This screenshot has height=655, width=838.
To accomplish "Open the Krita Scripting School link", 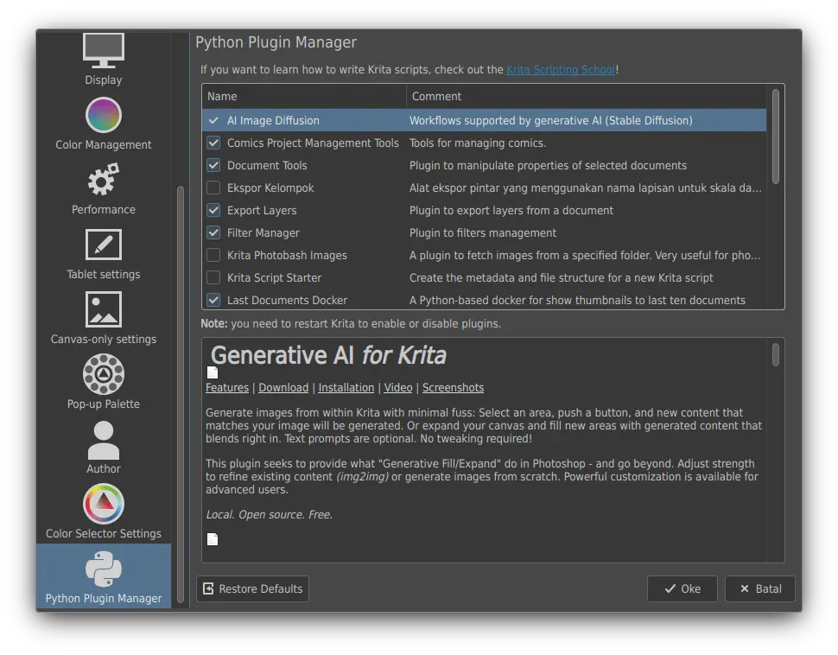I will click(x=561, y=69).
